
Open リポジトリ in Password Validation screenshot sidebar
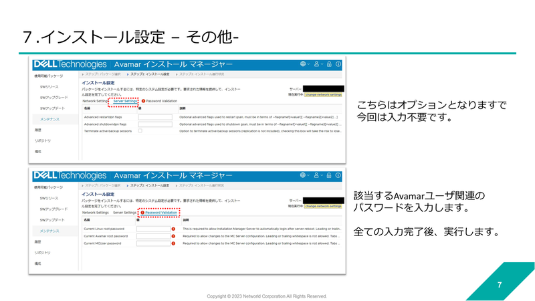tap(42, 253)
